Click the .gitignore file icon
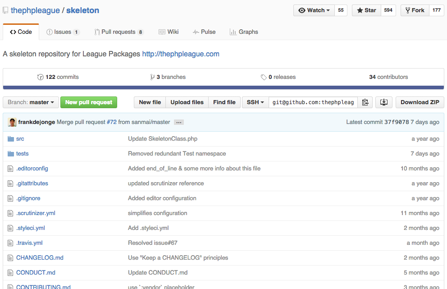This screenshot has width=447, height=289. 10,198
